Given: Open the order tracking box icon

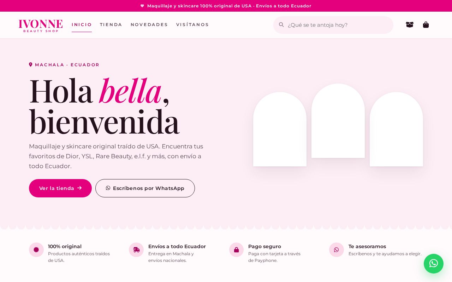Looking at the screenshot, I should [410, 25].
